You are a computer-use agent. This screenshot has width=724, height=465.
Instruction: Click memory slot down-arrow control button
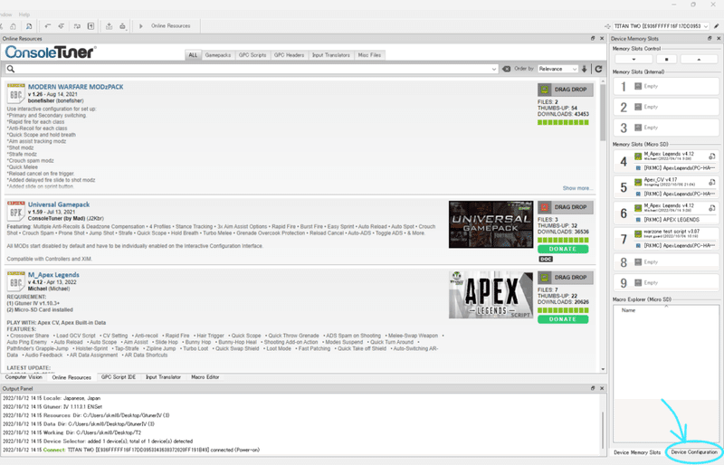coord(633,59)
